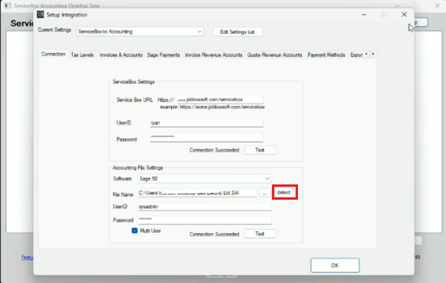Screen dimensions: 446x283
Task: Click the ServiceBox UserID field containing ryan
Action: (x=207, y=123)
